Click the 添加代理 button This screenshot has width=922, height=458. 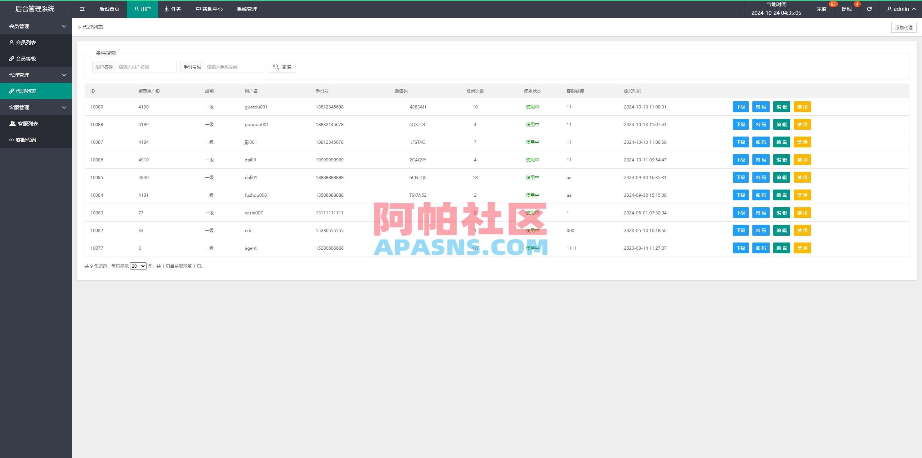(x=904, y=27)
